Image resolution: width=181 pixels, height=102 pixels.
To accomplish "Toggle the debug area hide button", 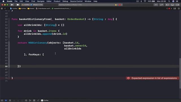I will tap(2, 101).
